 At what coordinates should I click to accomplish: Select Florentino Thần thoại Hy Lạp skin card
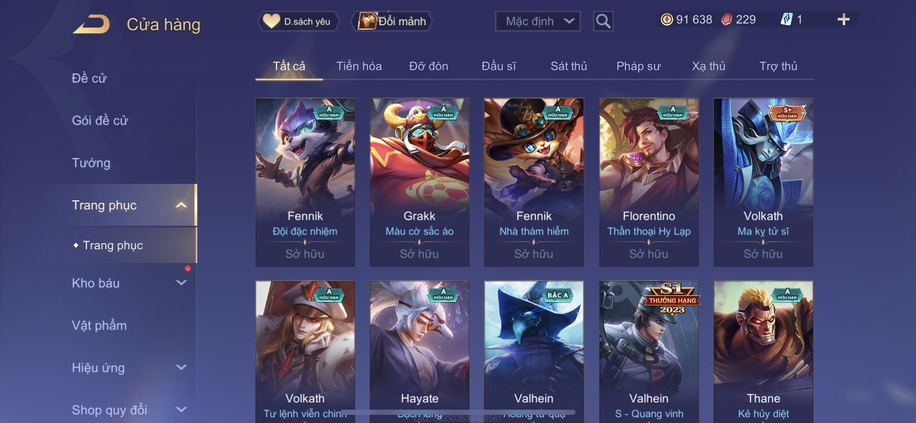point(649,182)
